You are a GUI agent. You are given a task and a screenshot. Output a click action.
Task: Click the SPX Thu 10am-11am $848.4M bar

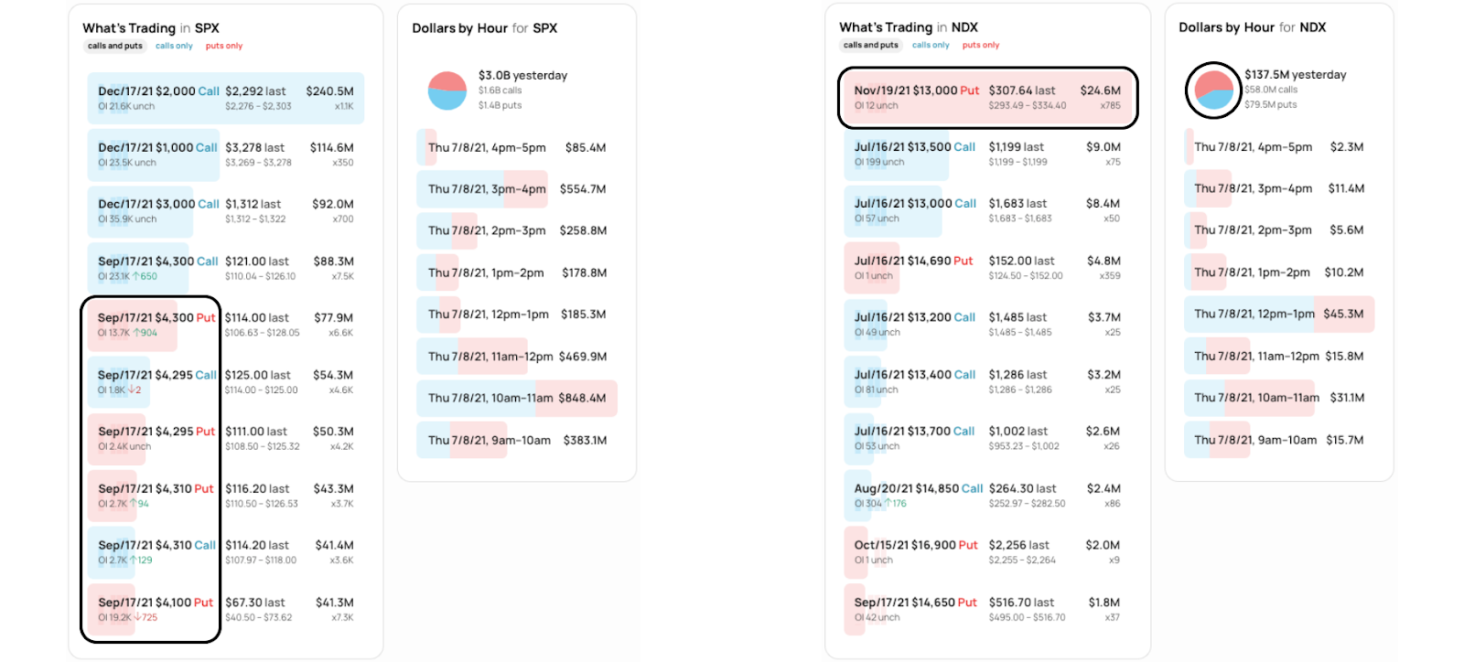coord(517,398)
